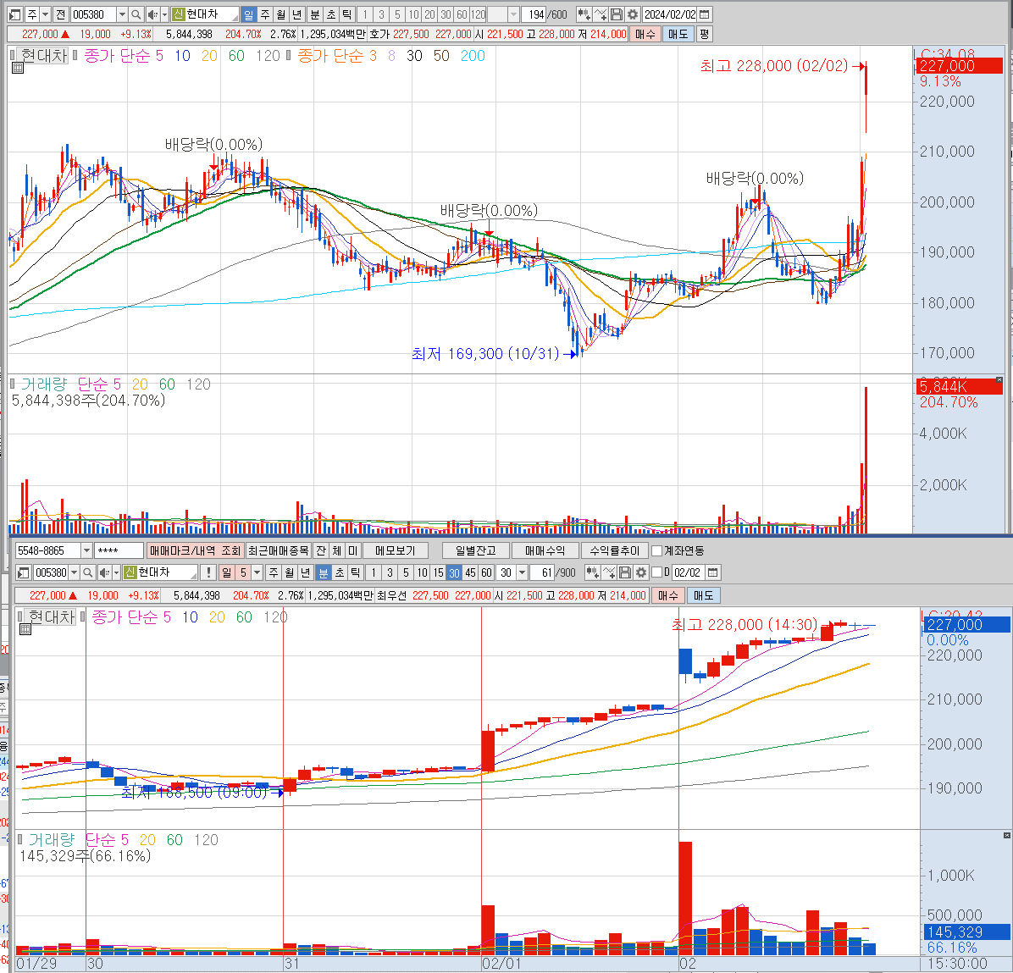1013x973 pixels.
Task: Click the save diskette icon in the lower chart toolbar
Action: [625, 572]
